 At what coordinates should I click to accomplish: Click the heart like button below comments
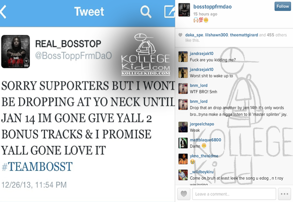pos(184,194)
